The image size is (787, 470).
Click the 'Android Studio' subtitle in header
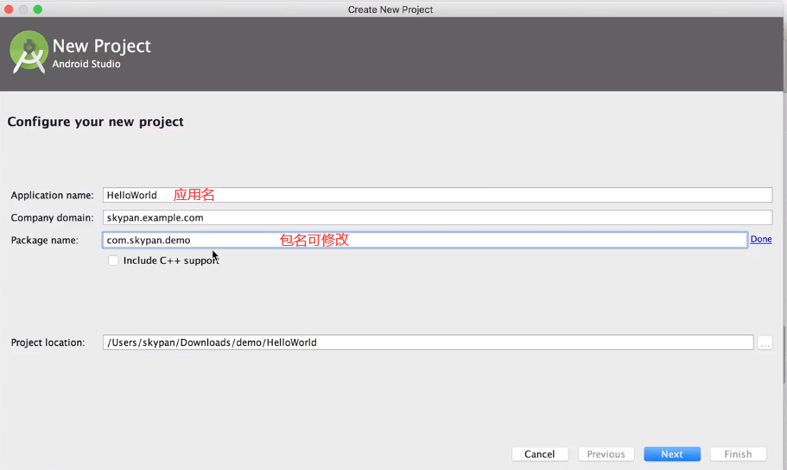point(86,64)
